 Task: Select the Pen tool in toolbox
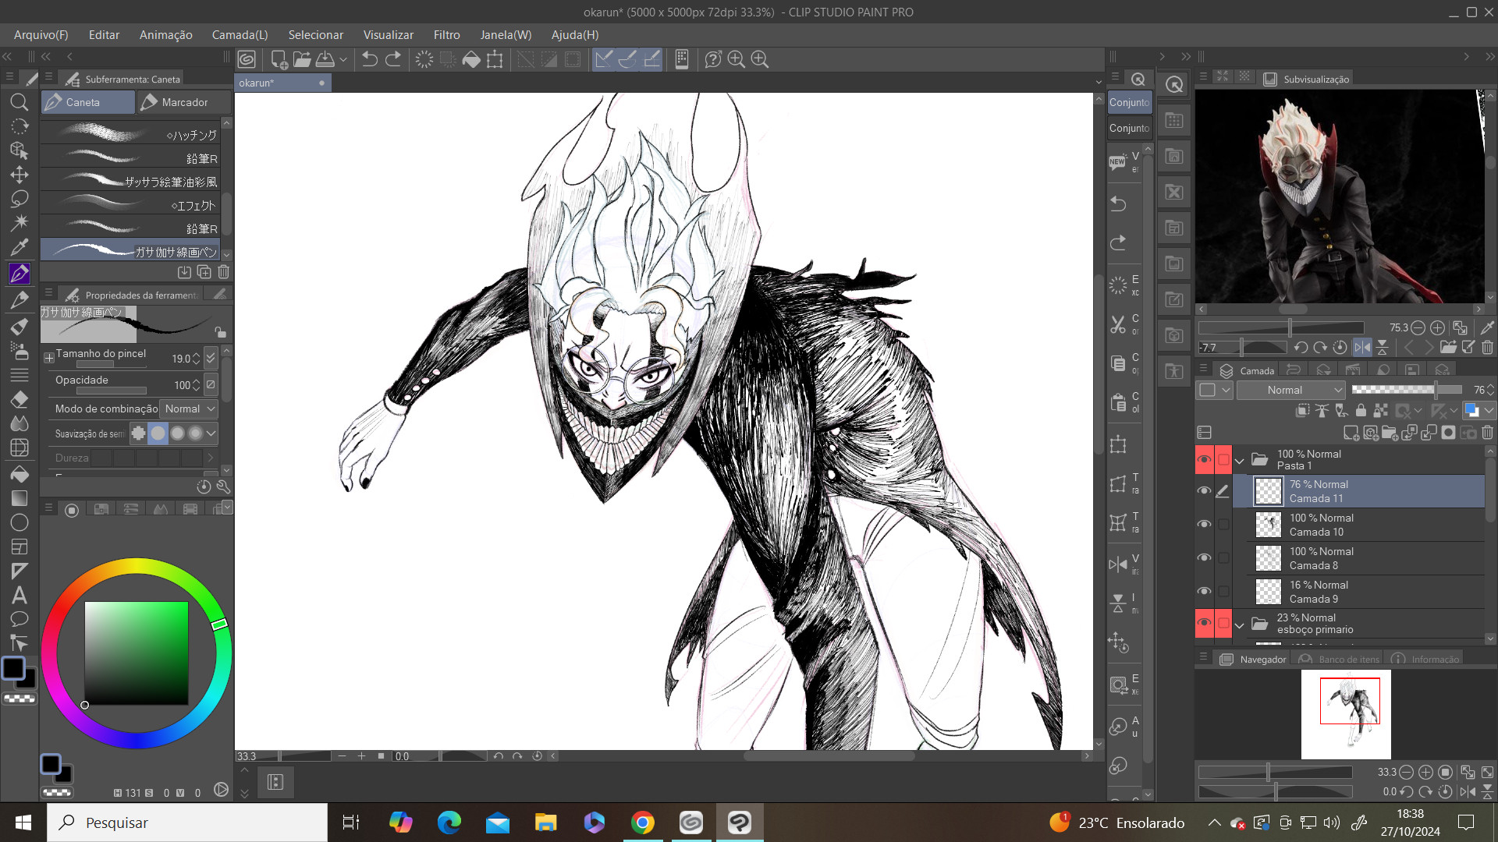click(x=20, y=274)
